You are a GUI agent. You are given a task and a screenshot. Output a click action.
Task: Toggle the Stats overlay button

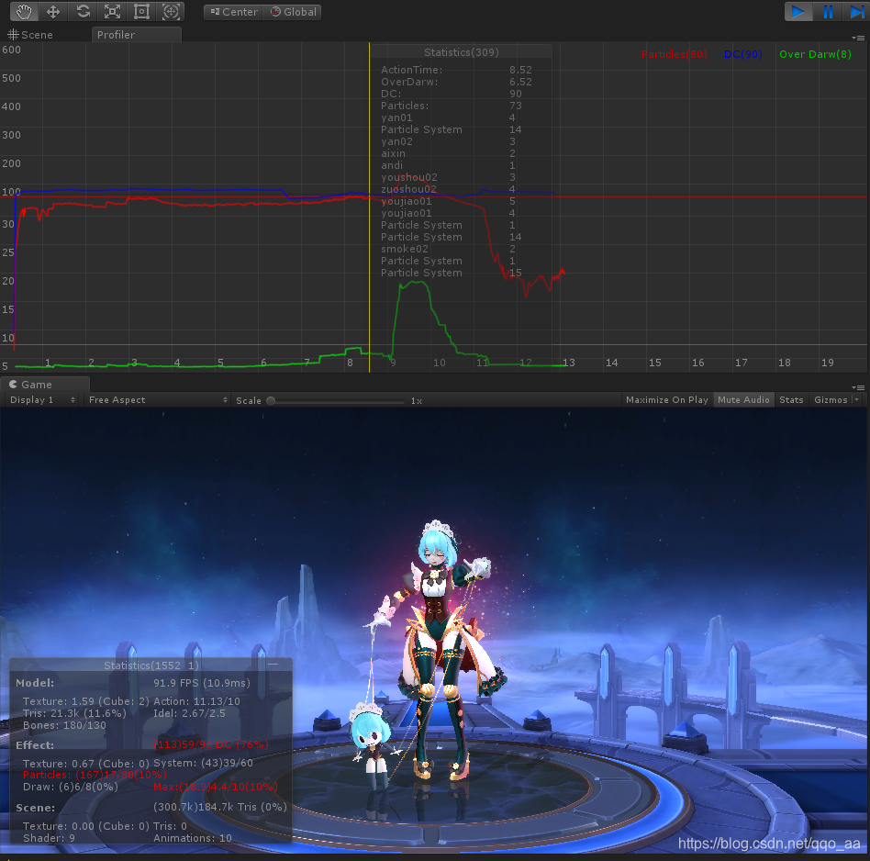791,399
